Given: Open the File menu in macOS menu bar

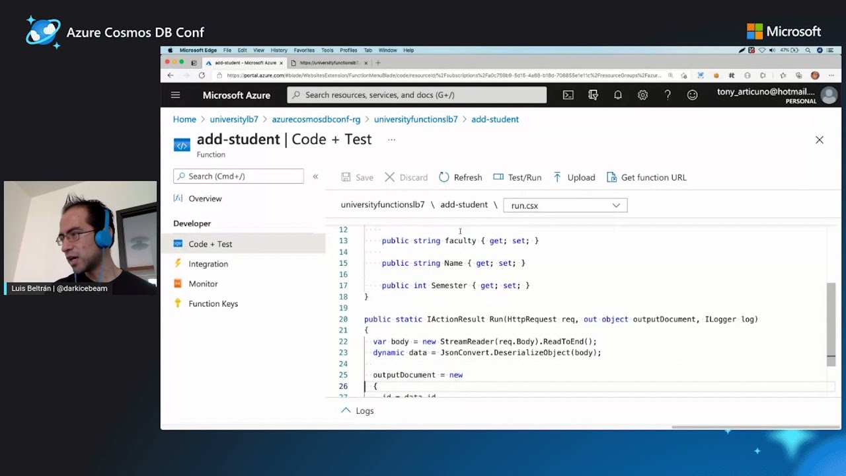Looking at the screenshot, I should click(x=227, y=50).
